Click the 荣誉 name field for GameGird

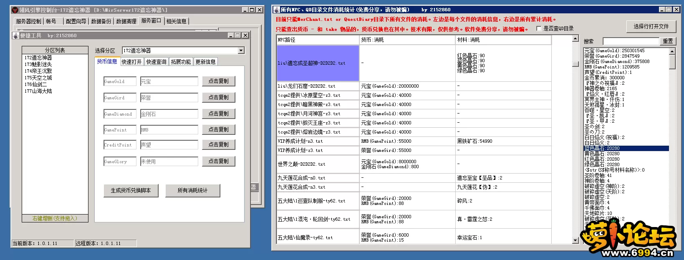[169, 98]
